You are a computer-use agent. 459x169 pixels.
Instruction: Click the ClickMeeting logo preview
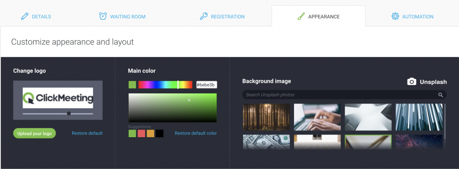(x=58, y=98)
